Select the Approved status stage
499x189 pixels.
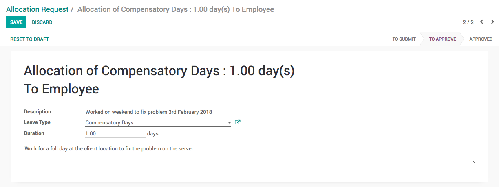(481, 39)
